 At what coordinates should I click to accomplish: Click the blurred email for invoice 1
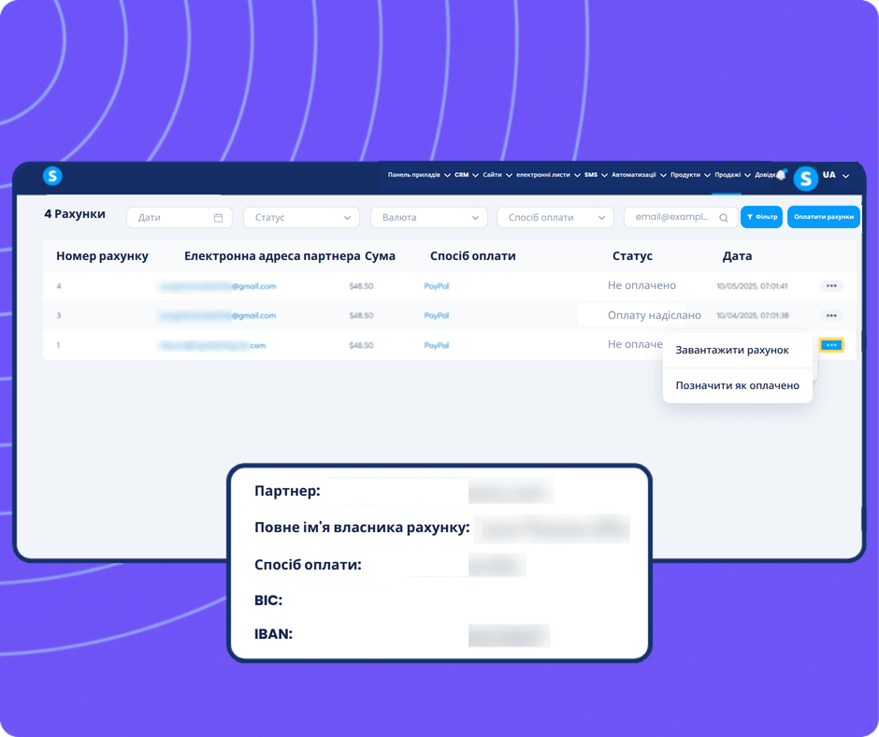pyautogui.click(x=212, y=345)
